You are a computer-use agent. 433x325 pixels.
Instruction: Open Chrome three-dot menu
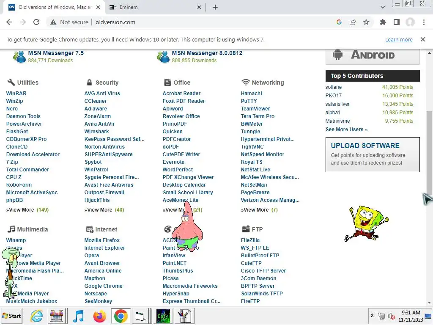[424, 22]
